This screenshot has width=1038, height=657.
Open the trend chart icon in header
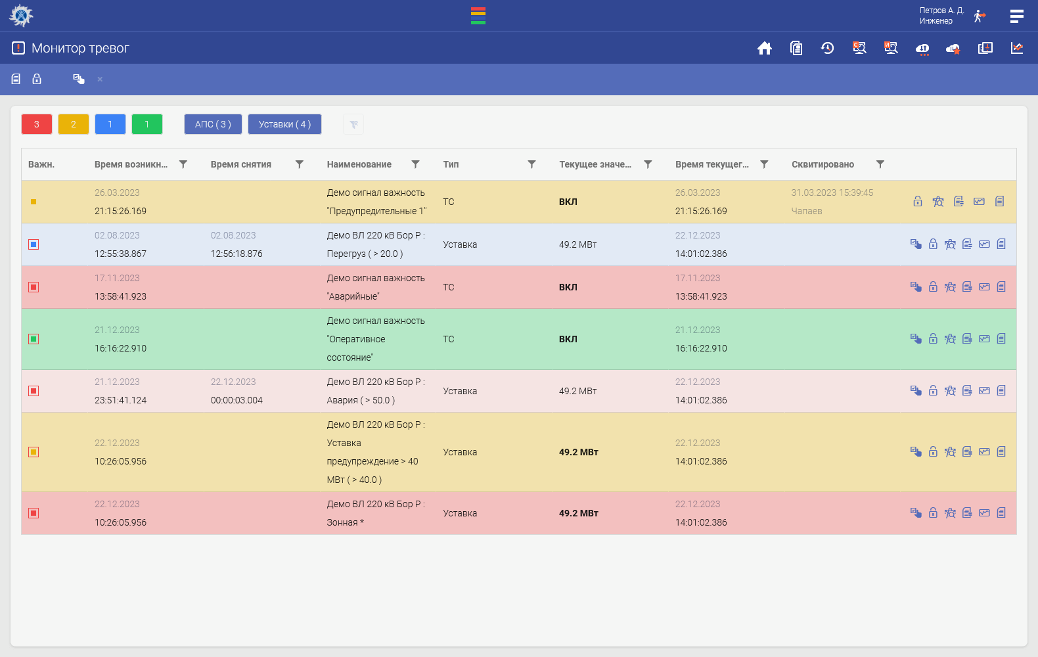[x=1017, y=48]
